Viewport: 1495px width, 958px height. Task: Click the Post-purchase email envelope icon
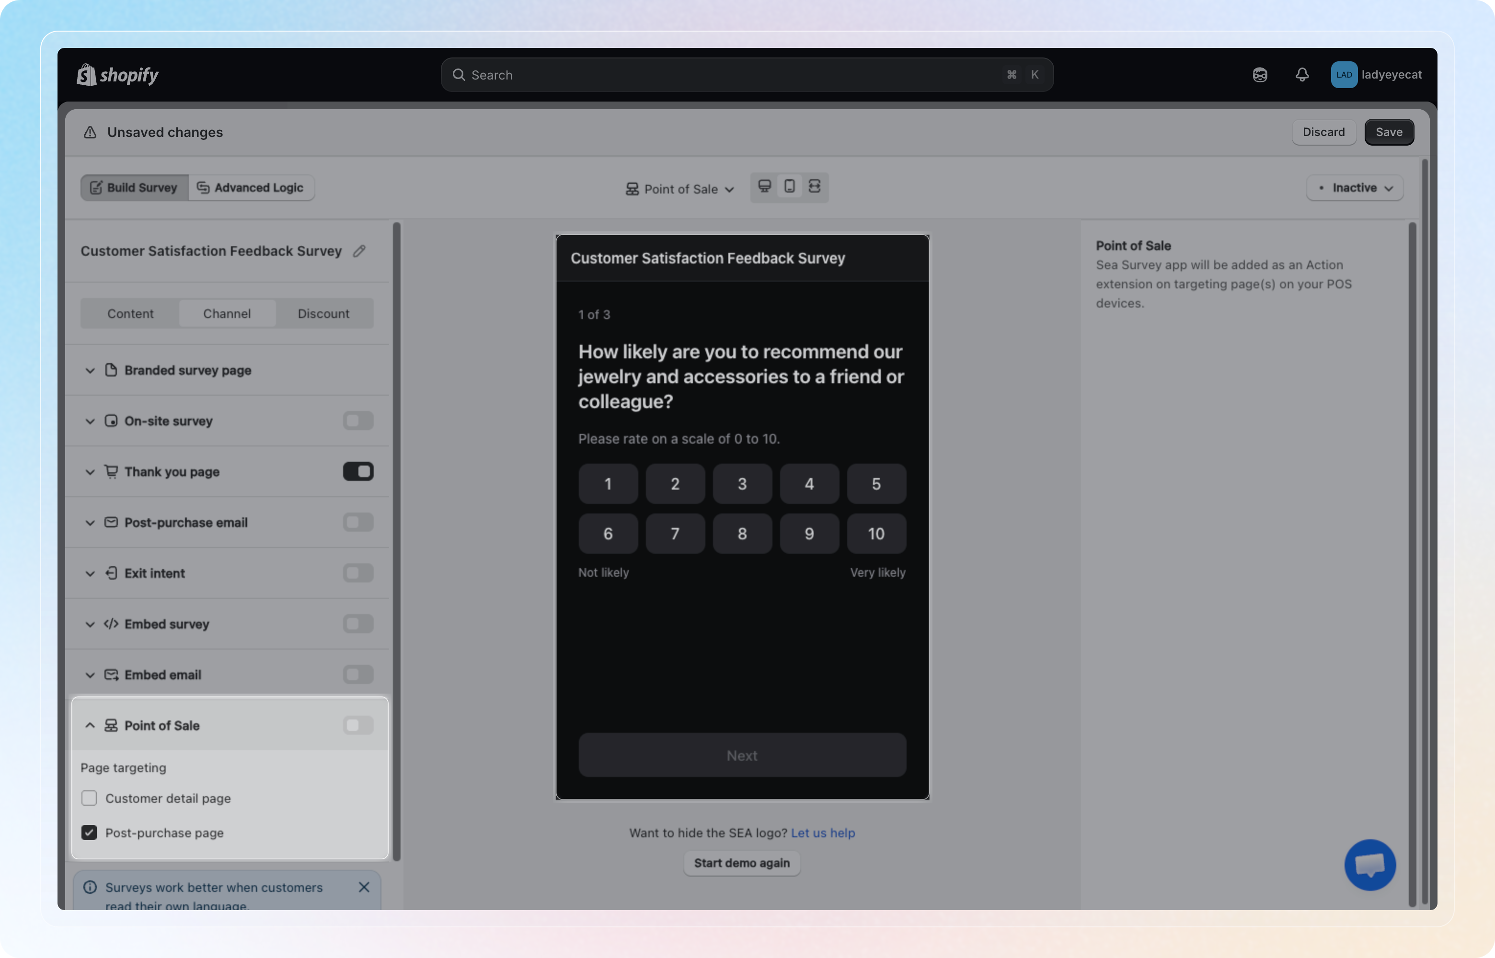111,523
